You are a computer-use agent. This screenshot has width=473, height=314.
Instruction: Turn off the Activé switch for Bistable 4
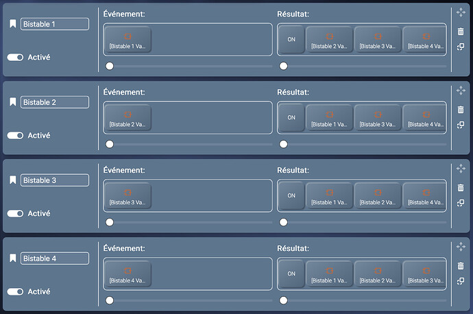point(15,292)
